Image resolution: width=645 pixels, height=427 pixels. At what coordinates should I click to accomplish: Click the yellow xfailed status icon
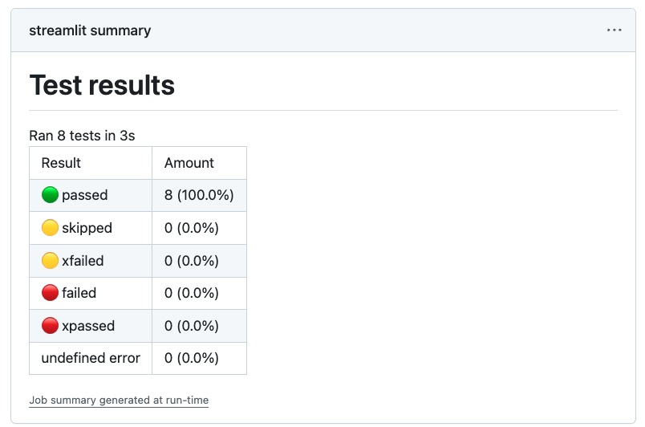51,261
